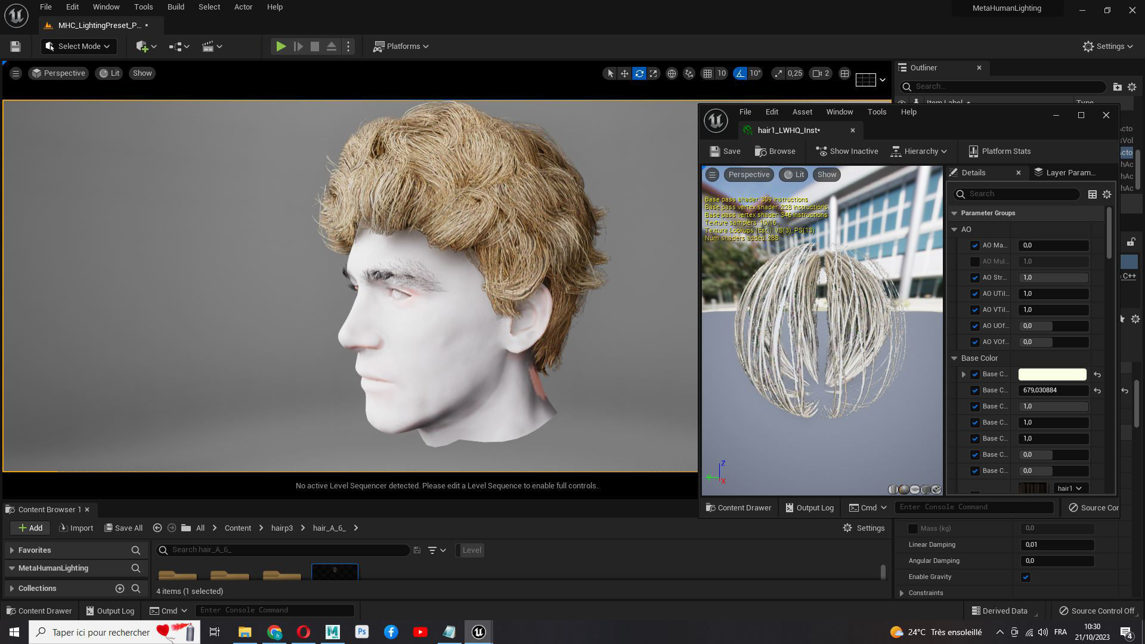
Task: Open the Actor menu
Action: pyautogui.click(x=243, y=7)
